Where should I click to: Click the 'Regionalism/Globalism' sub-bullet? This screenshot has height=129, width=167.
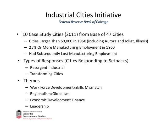click(50, 94)
